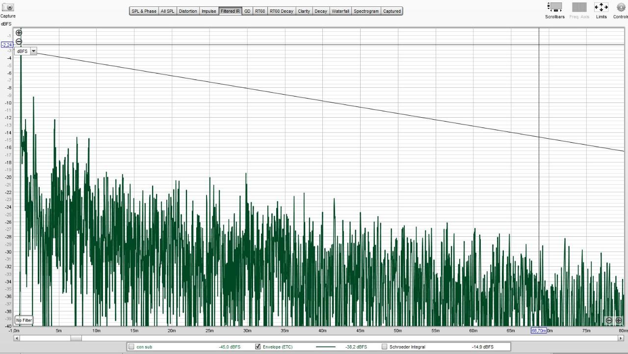Open the Scrollbars toggle icon

(555, 7)
